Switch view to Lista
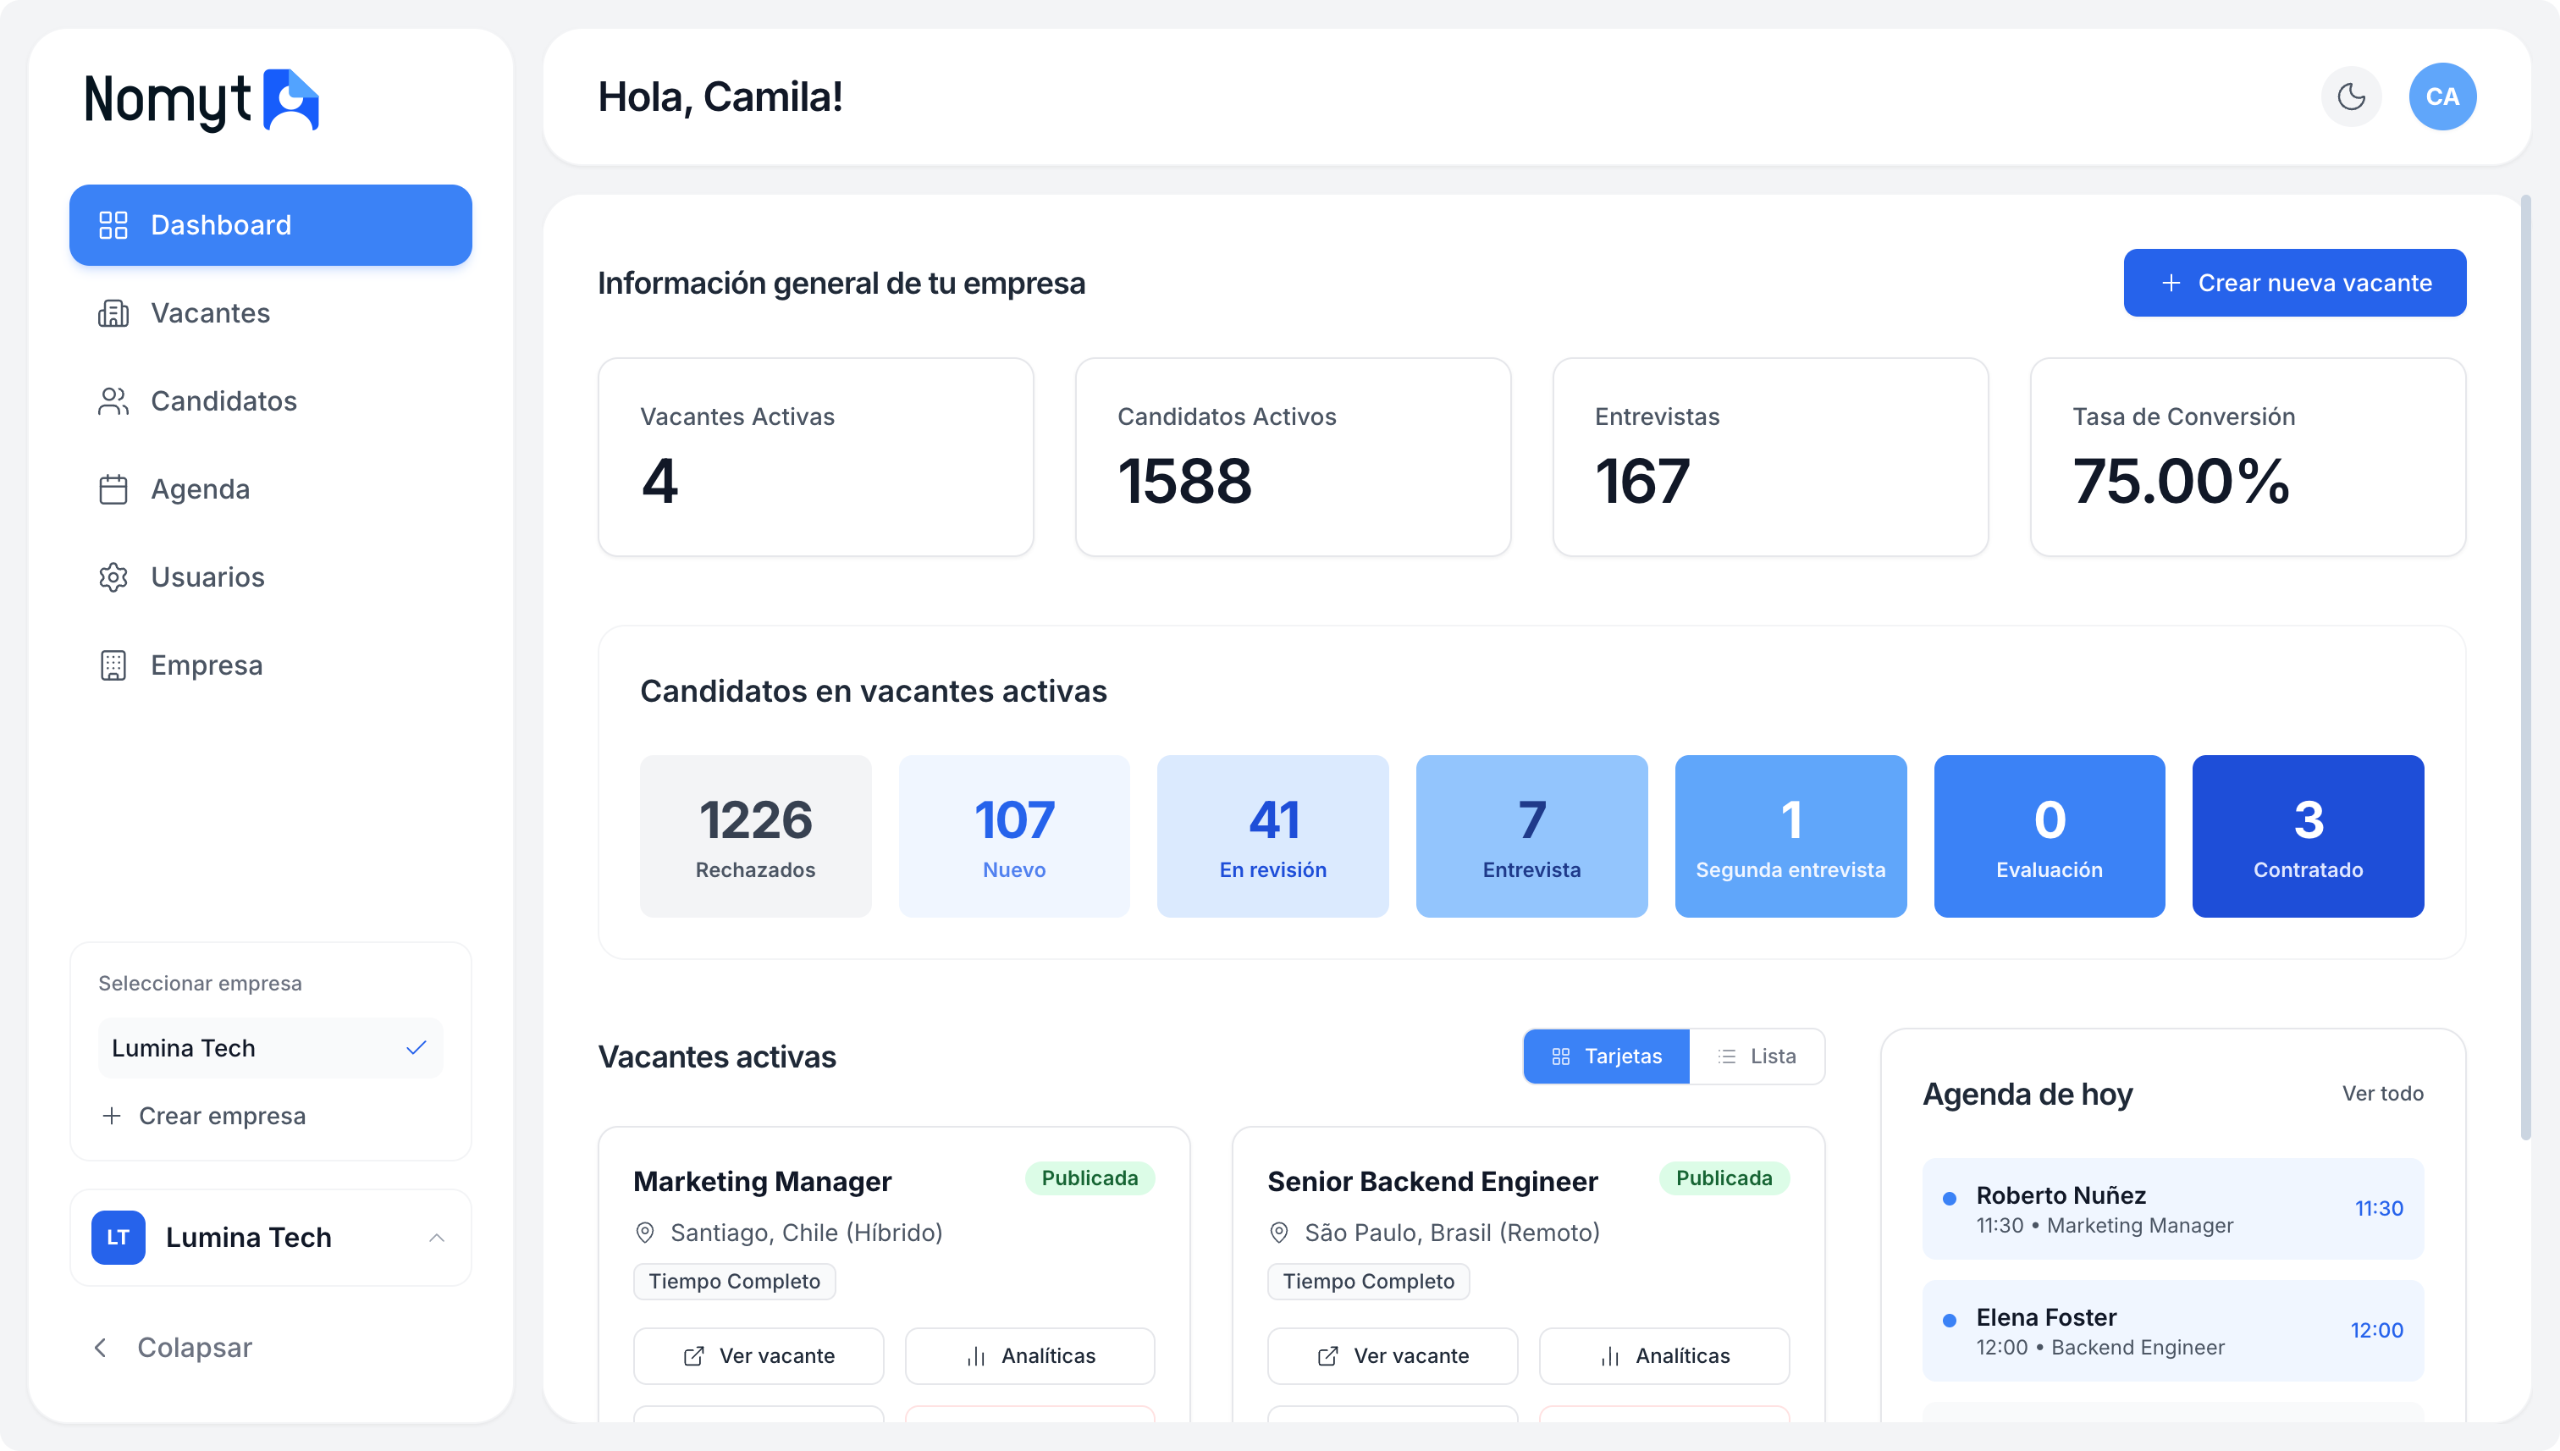The width and height of the screenshot is (2560, 1451). click(x=1757, y=1056)
